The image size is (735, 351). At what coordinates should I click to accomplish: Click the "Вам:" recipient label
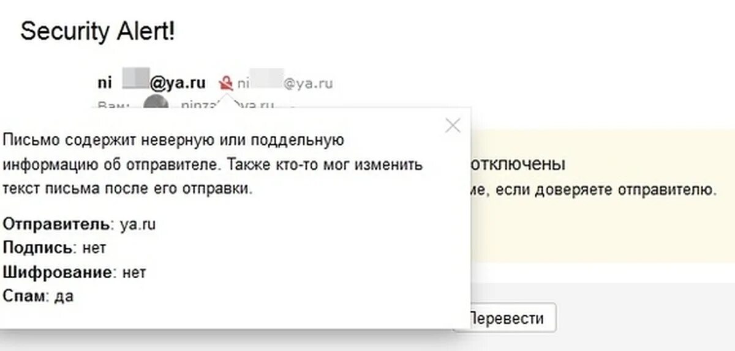pos(113,105)
